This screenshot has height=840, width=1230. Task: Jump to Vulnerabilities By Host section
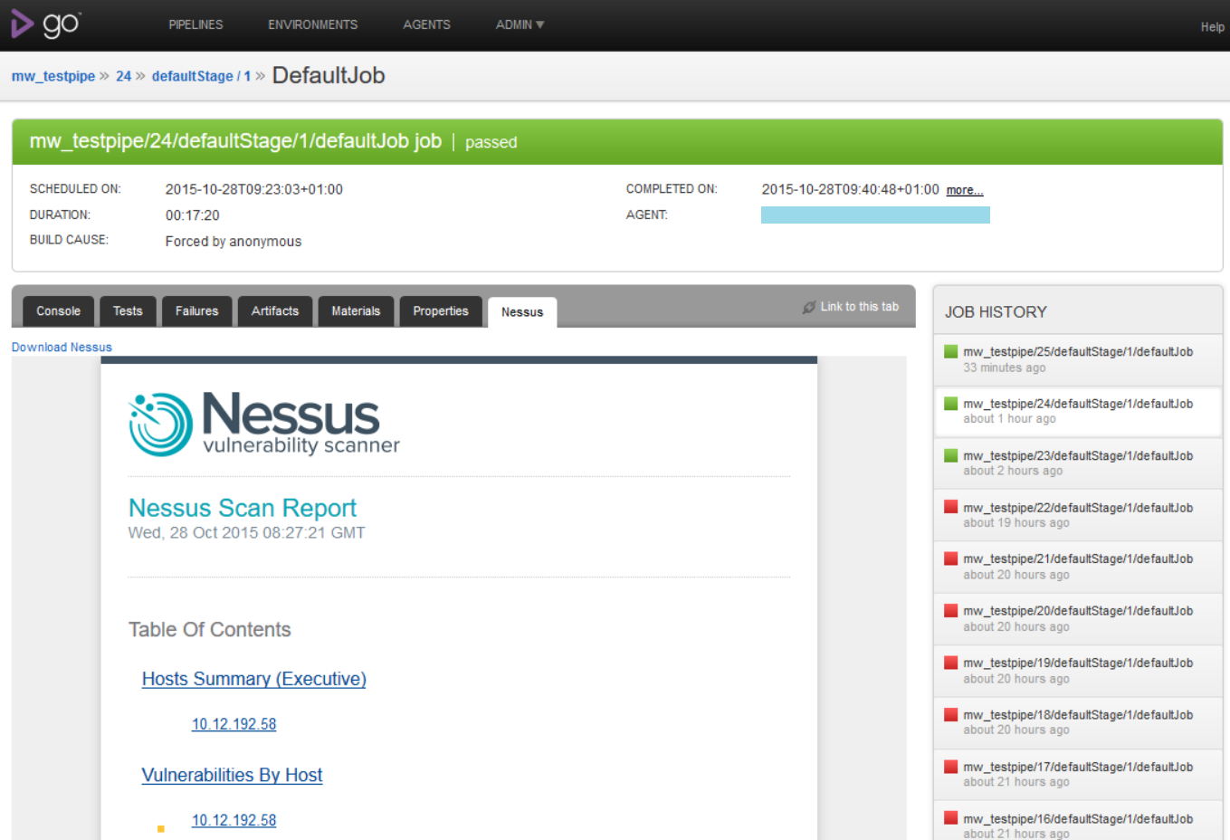coord(232,775)
